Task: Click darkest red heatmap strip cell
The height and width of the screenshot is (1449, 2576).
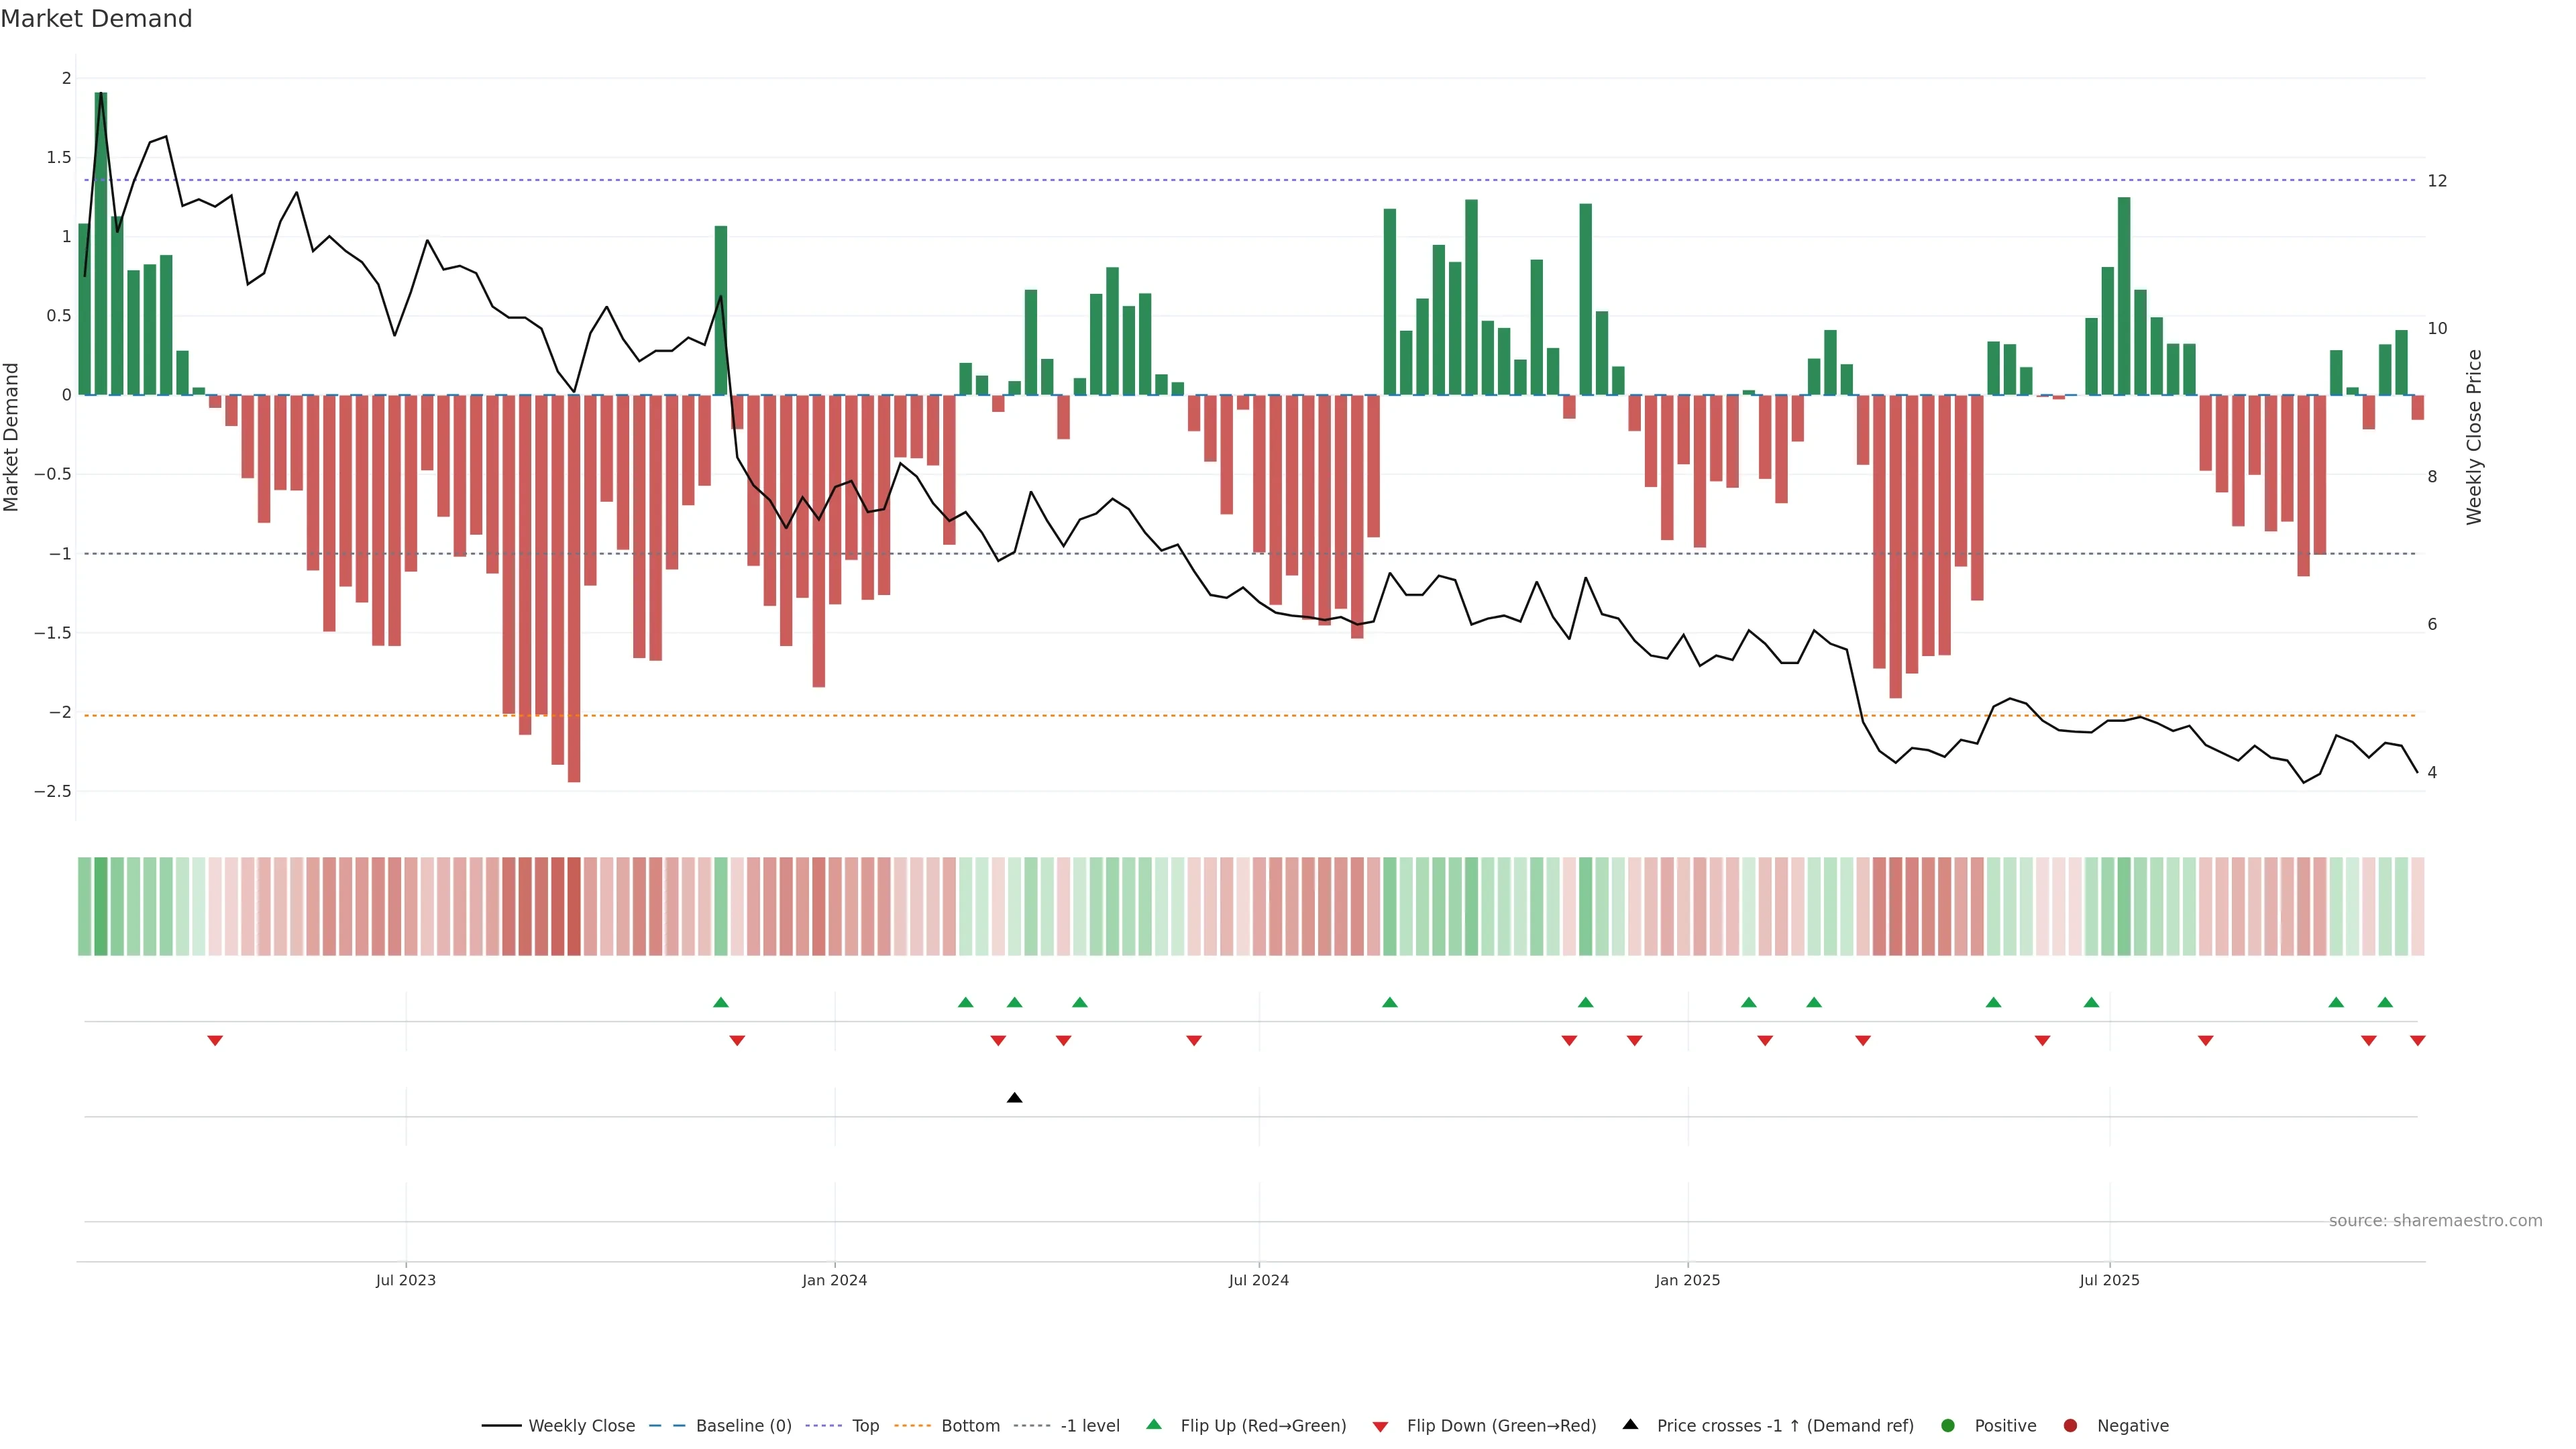Action: click(x=574, y=906)
